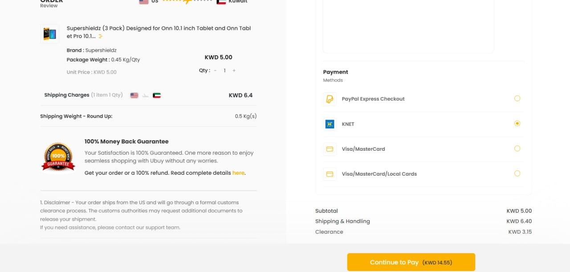This screenshot has height=272, width=570.
Task: Click the Visa/MasterCard card icon
Action: [x=330, y=149]
